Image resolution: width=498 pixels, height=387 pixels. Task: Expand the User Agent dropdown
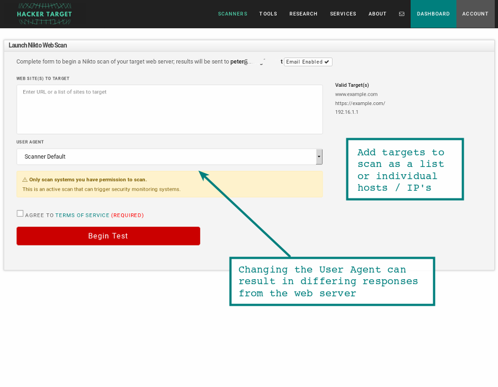click(x=170, y=156)
